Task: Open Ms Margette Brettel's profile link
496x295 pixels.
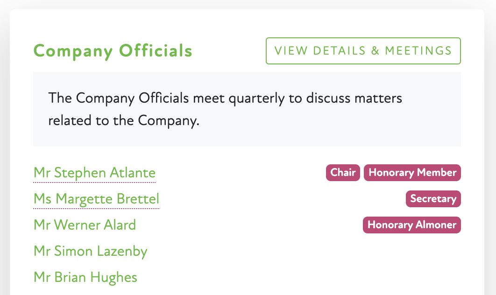Action: [x=96, y=199]
